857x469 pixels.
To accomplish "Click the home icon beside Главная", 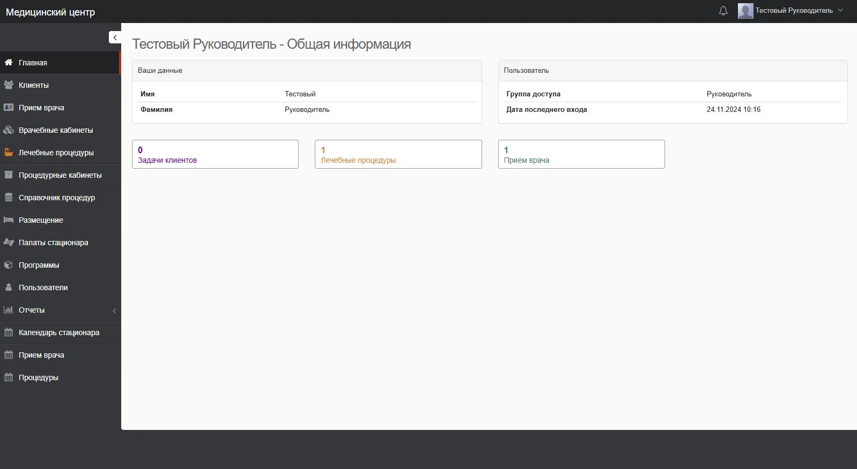I will pyautogui.click(x=9, y=63).
